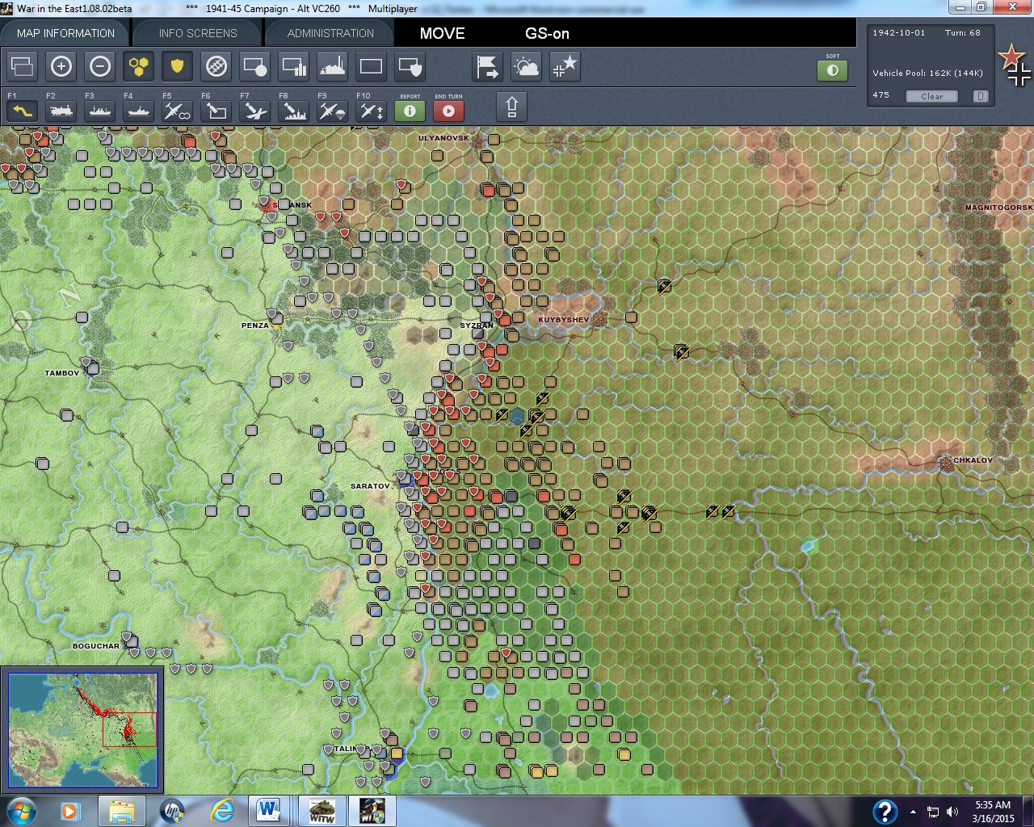Viewport: 1034px width, 827px height.
Task: Select F9 air transport parachute icon
Action: point(333,110)
